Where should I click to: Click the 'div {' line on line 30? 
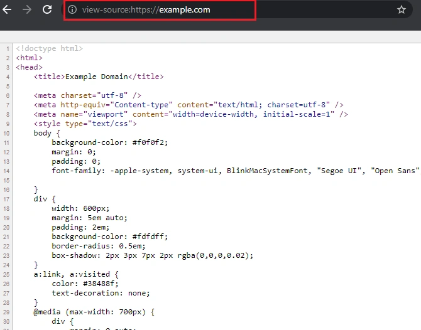pyautogui.click(x=63, y=321)
